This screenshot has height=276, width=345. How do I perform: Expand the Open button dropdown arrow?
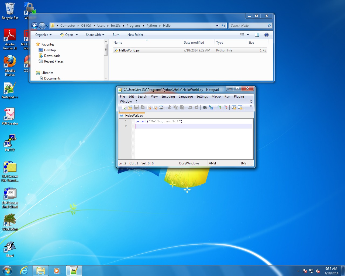[x=77, y=35]
